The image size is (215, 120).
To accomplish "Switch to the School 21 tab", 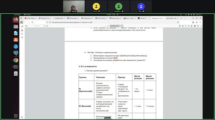I will tap(143, 18).
